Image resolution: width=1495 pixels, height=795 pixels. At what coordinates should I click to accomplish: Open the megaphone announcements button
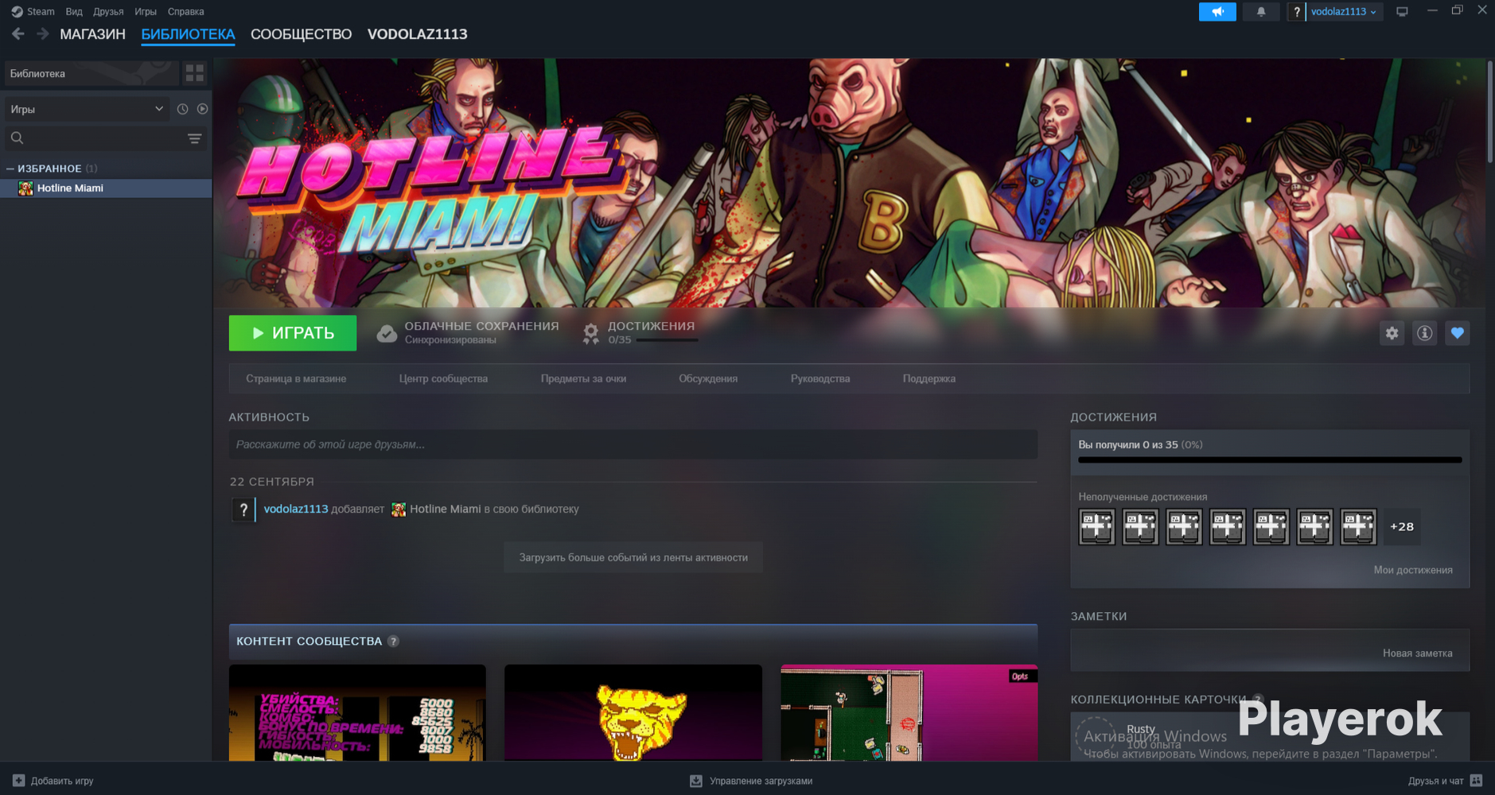click(x=1217, y=12)
